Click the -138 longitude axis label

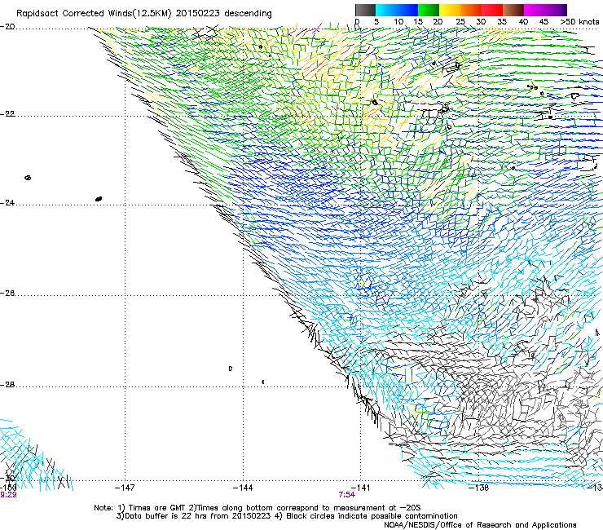pyautogui.click(x=479, y=488)
